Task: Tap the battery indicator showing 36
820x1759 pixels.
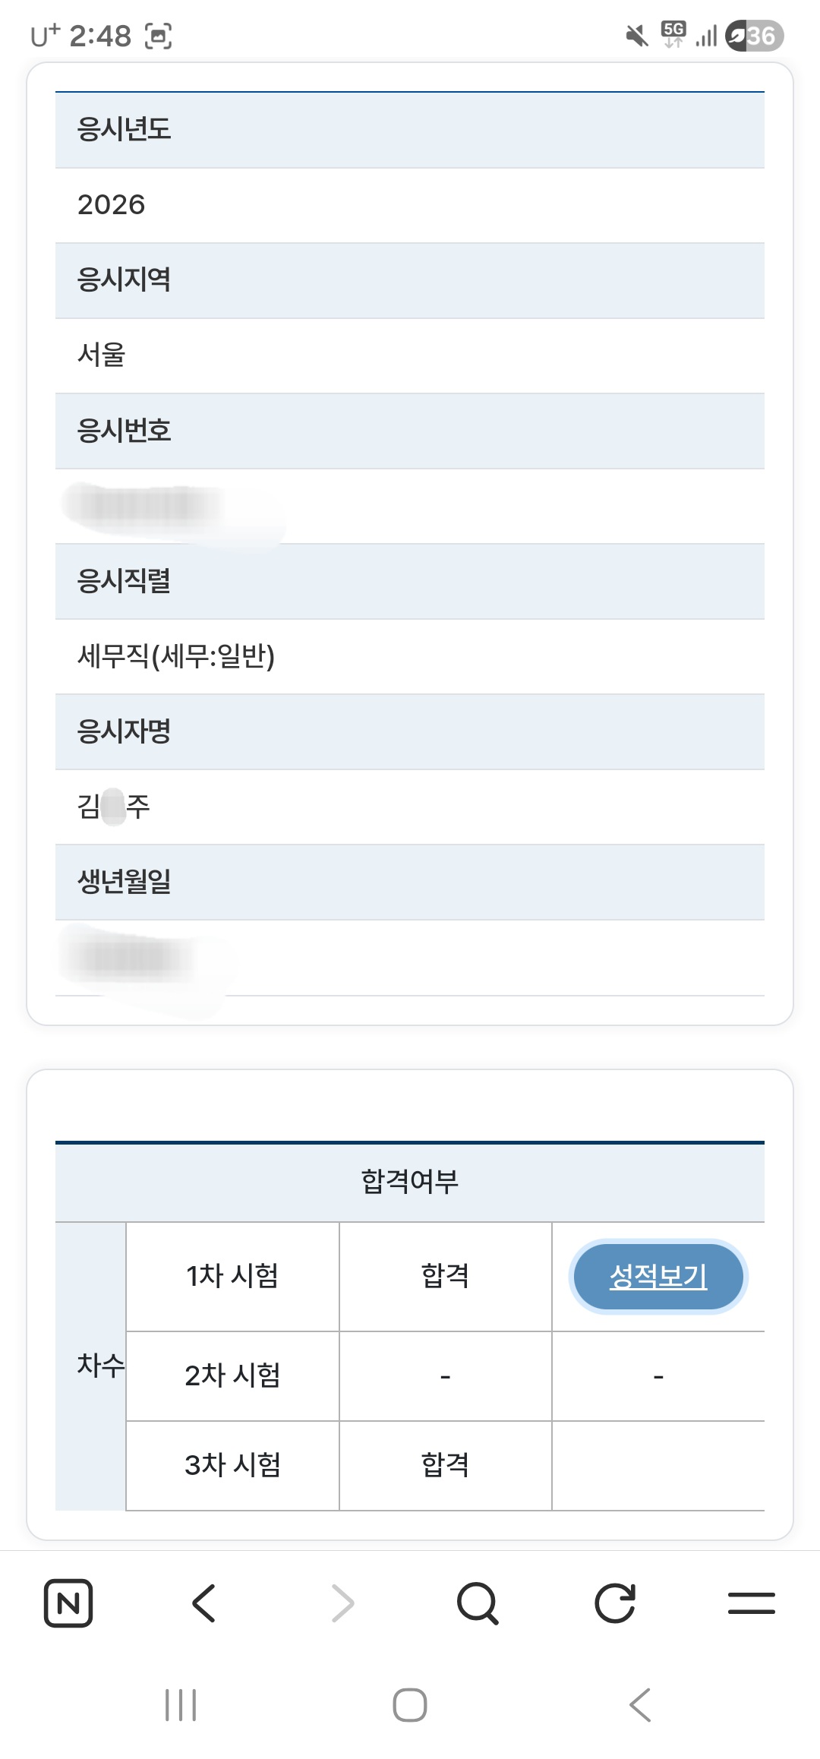Action: (754, 36)
